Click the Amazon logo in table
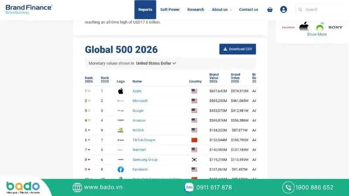This screenshot has height=196, width=349. 121,120
